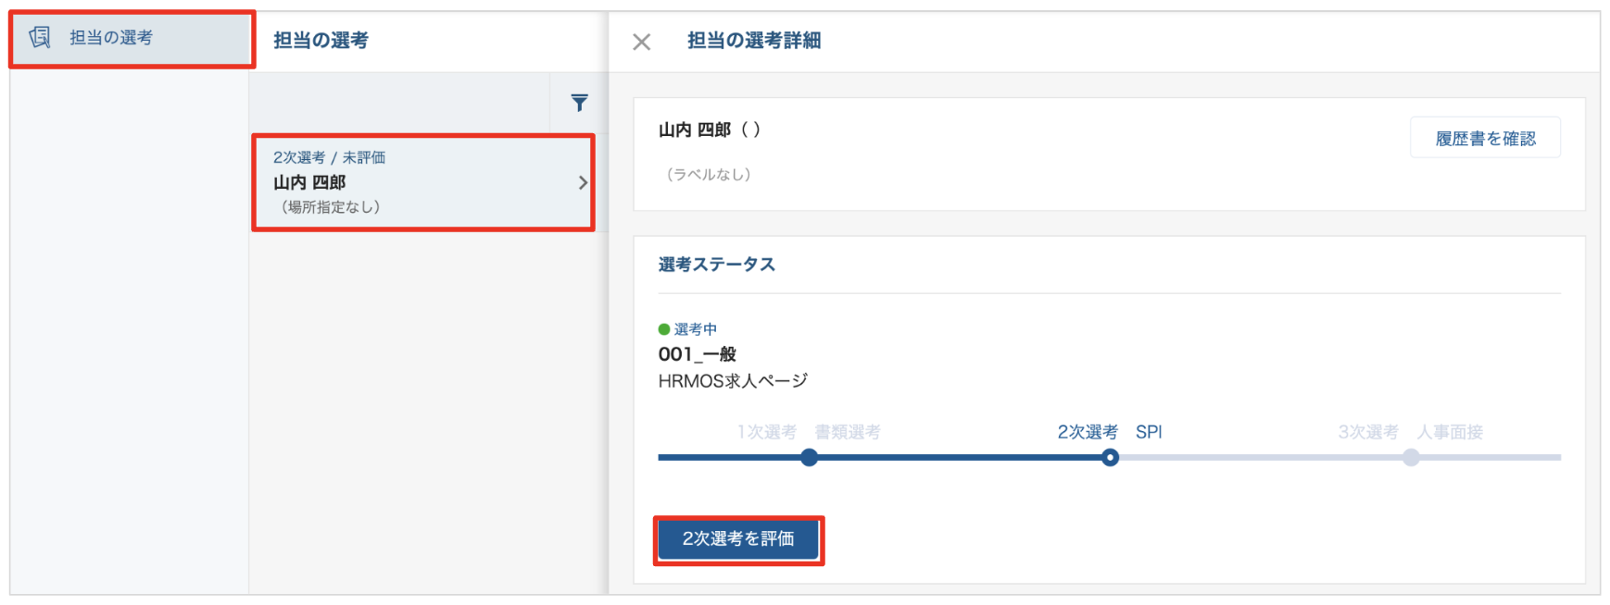Click the 1次選考 書類選考 stage label
Screen dimensions: 1610x605
pyautogui.click(x=808, y=432)
